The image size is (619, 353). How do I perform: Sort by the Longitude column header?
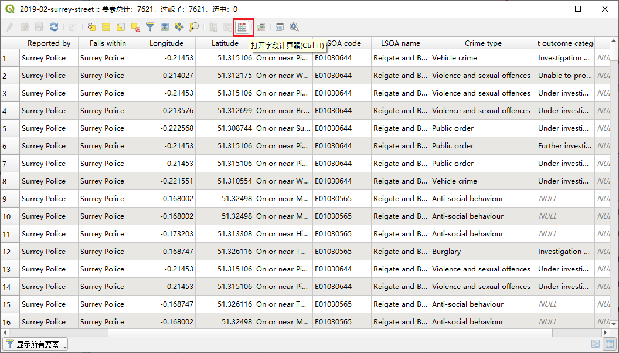click(166, 43)
